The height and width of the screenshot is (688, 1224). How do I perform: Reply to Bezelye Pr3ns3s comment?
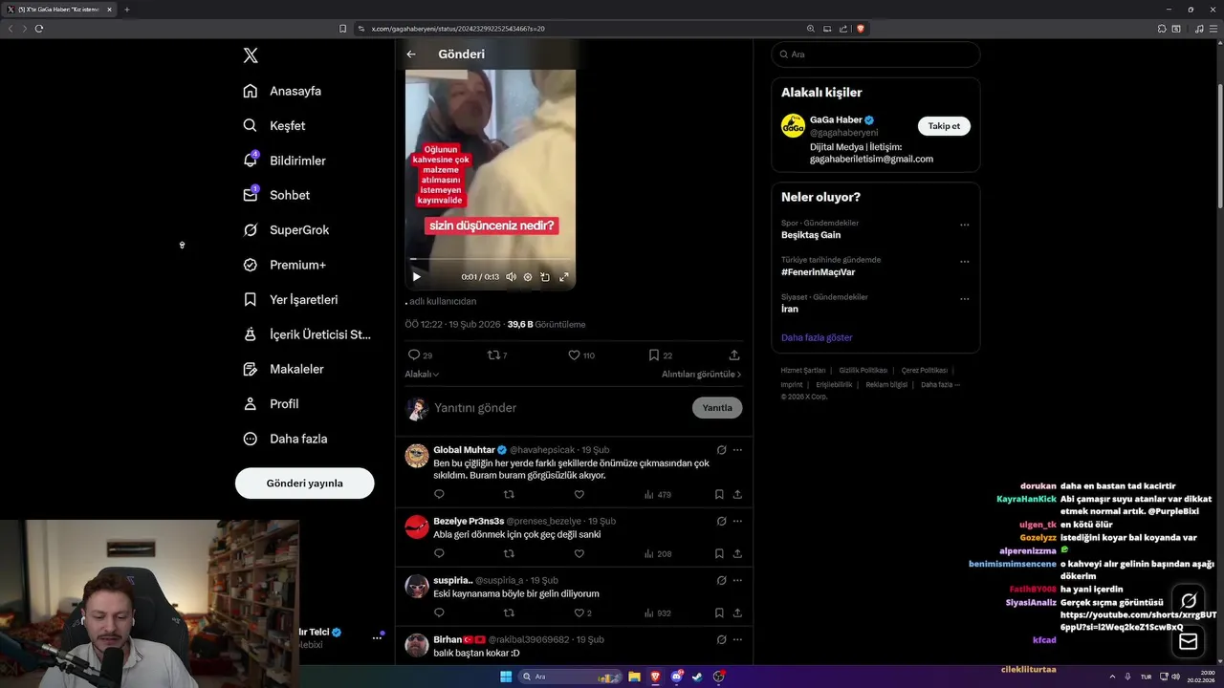[x=439, y=554]
